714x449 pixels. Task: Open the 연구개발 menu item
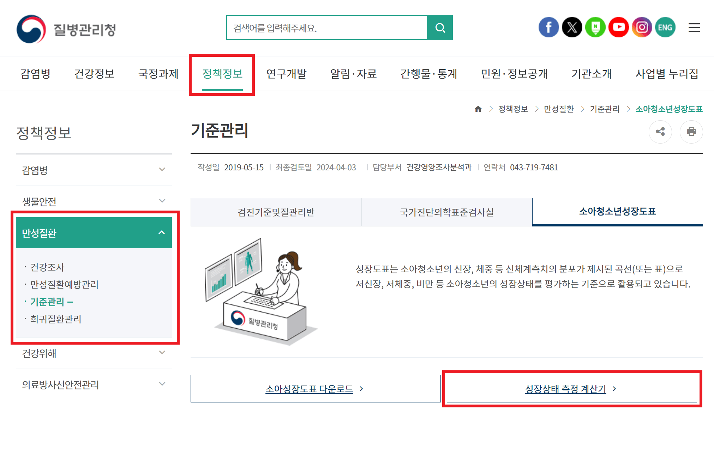(x=287, y=74)
